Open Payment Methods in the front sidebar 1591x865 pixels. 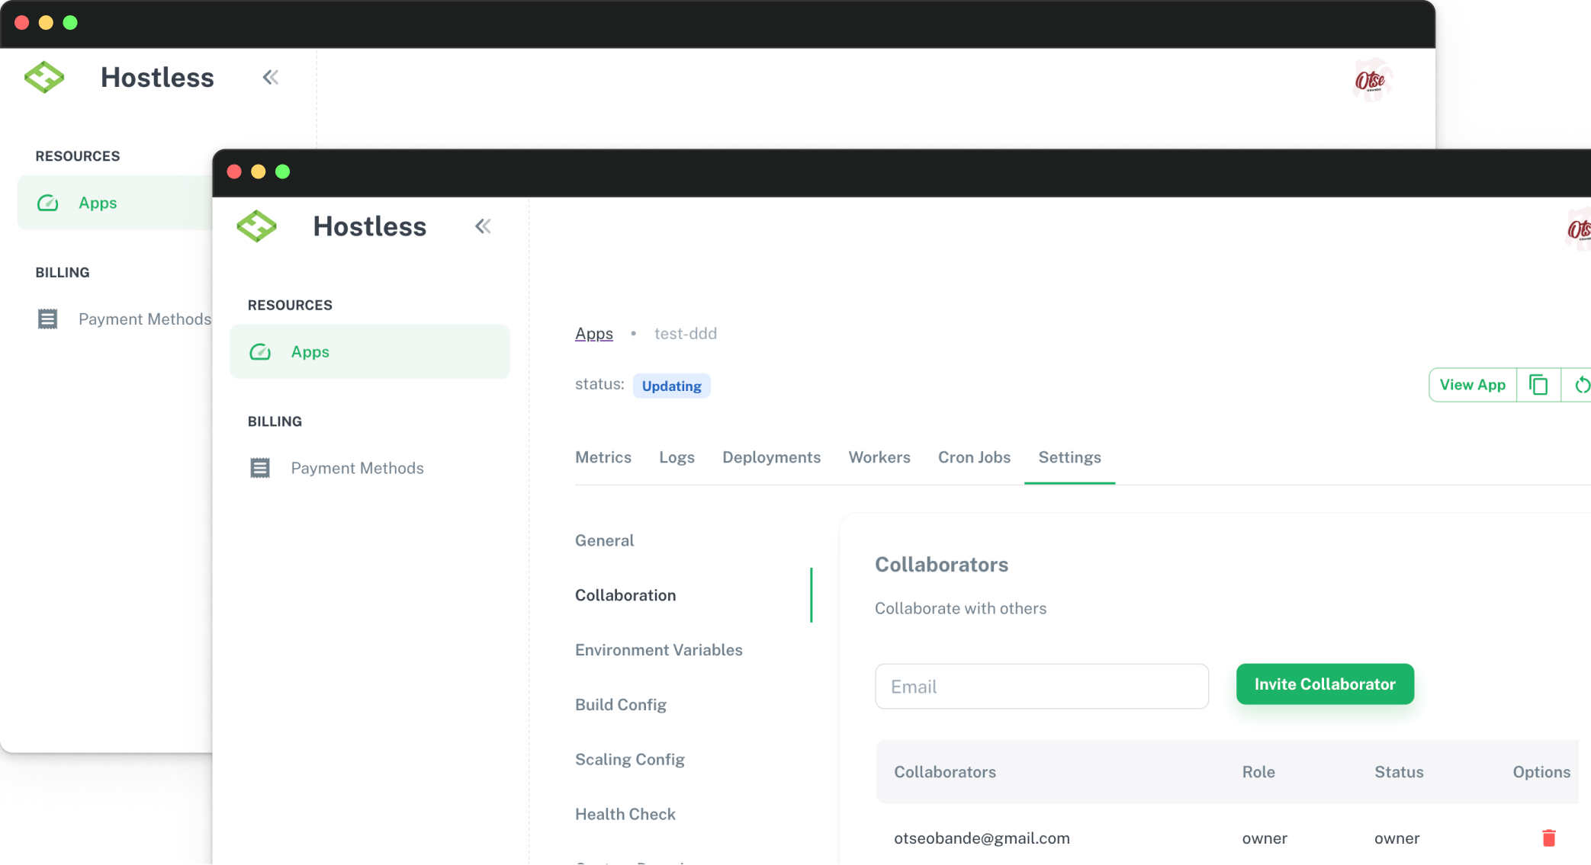click(356, 468)
